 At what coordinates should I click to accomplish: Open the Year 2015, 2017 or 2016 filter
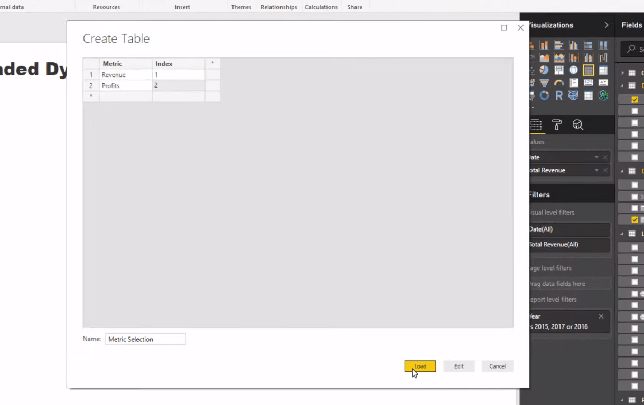coord(569,322)
